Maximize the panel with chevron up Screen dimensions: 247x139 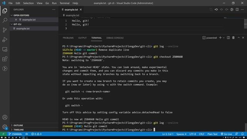pos(239,38)
